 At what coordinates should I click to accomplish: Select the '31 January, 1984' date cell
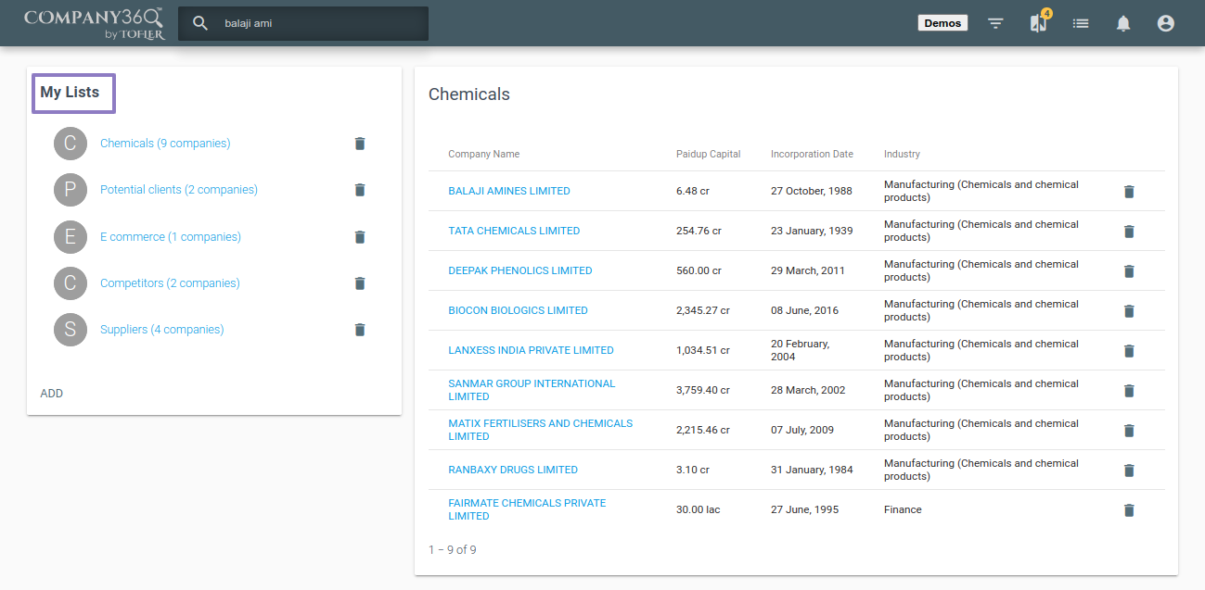click(812, 471)
